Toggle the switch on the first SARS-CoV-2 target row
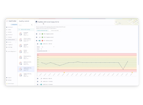The image size is (143, 105). 41,44
